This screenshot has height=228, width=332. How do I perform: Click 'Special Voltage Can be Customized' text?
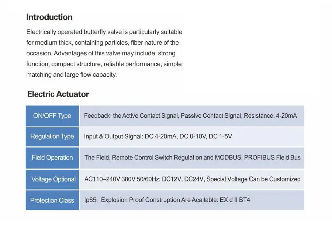click(253, 179)
